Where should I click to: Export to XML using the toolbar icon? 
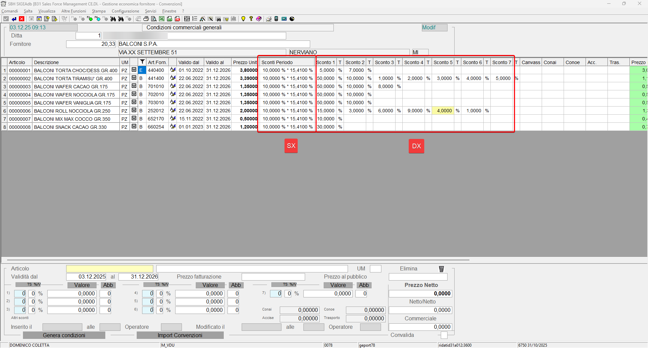(177, 19)
